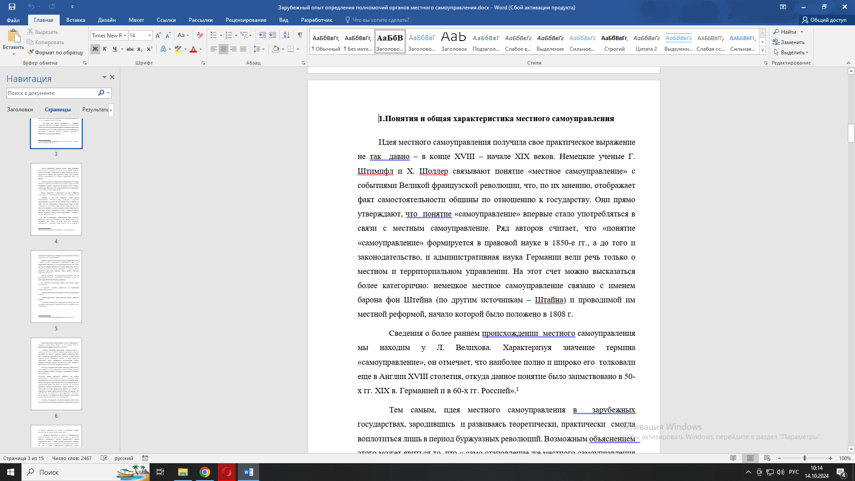This screenshot has height=481, width=855.
Task: Toggle italic formatting
Action: 105,49
